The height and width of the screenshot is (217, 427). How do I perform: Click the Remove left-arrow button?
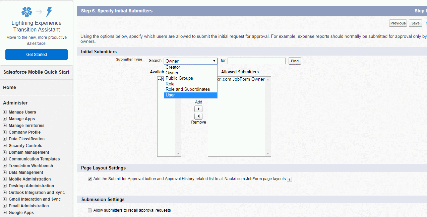click(198, 116)
